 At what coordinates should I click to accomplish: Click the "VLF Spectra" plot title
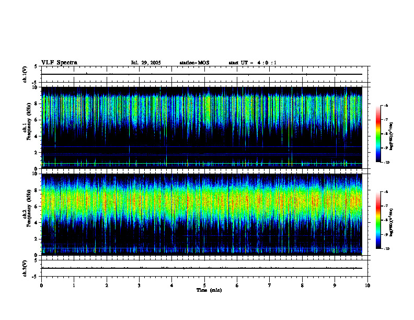(x=59, y=63)
